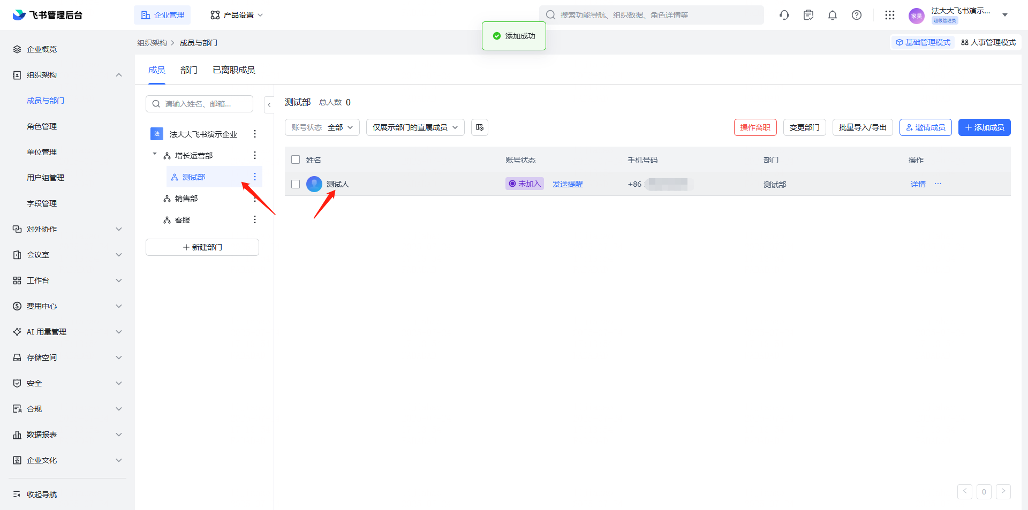Click the task list icon in header
This screenshot has width=1028, height=510.
pos(808,15)
